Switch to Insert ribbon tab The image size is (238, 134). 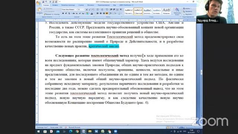pos(55,5)
